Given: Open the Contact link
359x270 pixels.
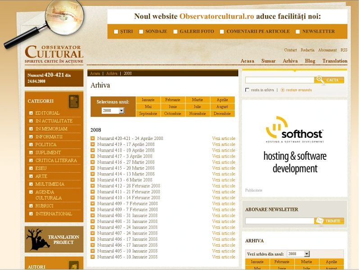Looking at the screenshot, I should pos(291,50).
